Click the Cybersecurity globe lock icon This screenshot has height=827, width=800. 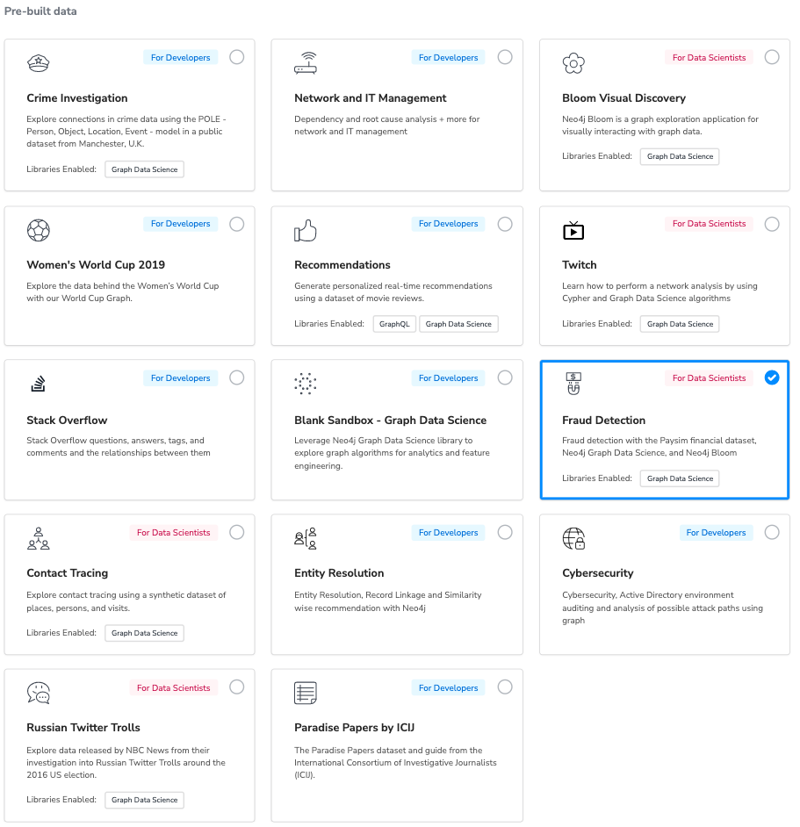pyautogui.click(x=573, y=538)
